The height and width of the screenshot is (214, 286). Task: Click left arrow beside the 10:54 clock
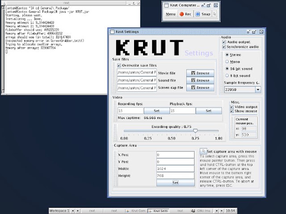[x=216, y=211]
